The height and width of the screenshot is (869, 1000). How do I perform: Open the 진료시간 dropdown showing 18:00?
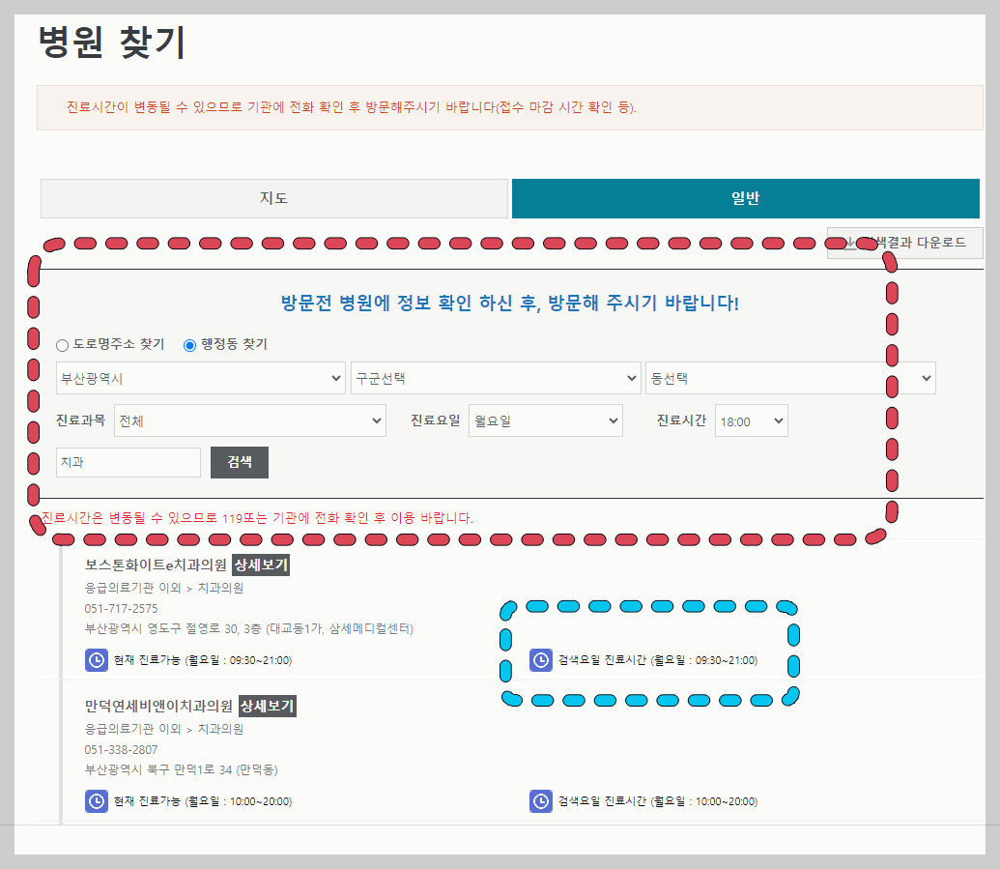pos(751,420)
